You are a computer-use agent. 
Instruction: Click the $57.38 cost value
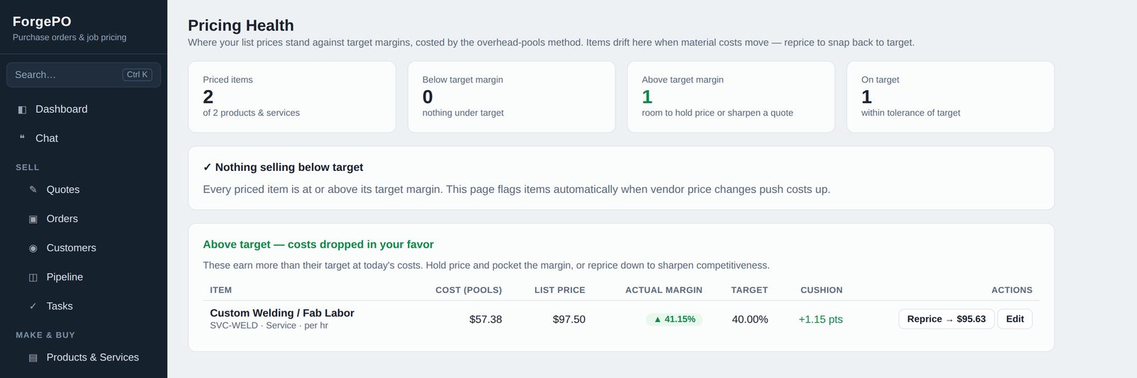(x=485, y=319)
